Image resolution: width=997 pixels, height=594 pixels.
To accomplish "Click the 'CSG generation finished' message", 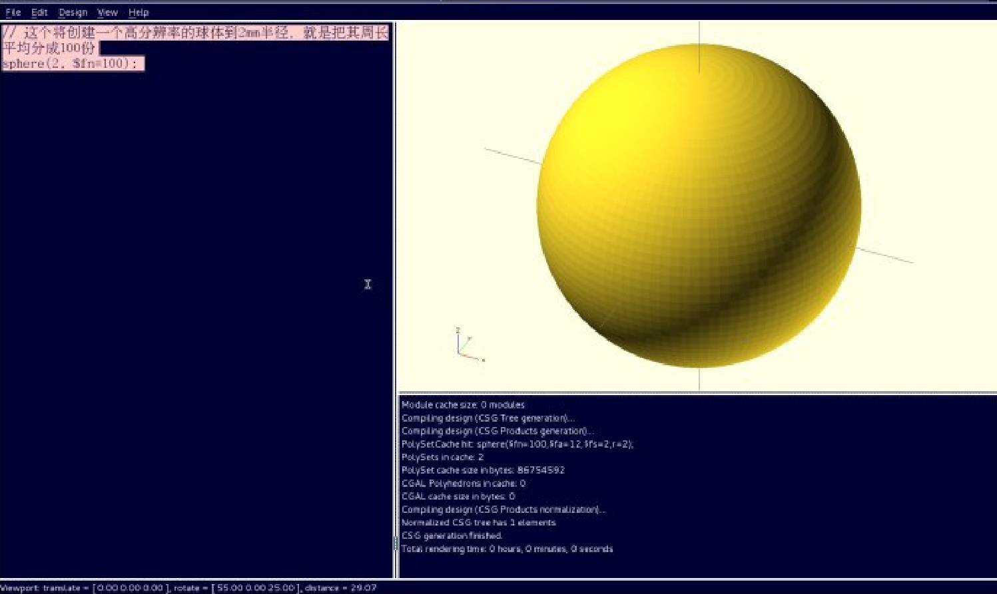I will coord(452,535).
